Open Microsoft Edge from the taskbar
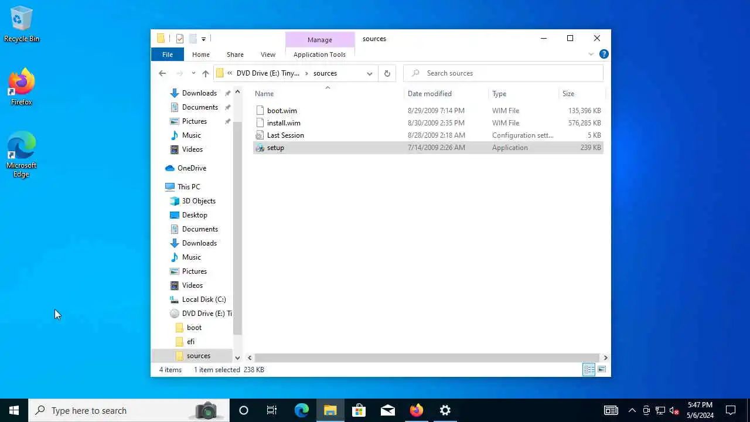This screenshot has width=750, height=422. pyautogui.click(x=302, y=410)
